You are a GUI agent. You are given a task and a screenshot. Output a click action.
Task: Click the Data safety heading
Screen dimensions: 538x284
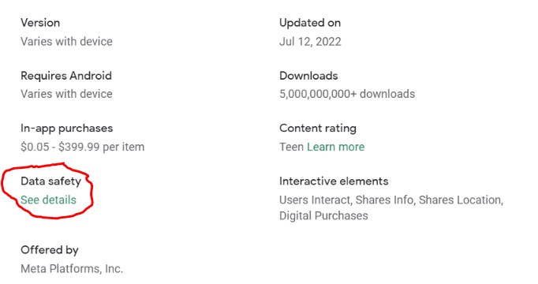(x=50, y=181)
